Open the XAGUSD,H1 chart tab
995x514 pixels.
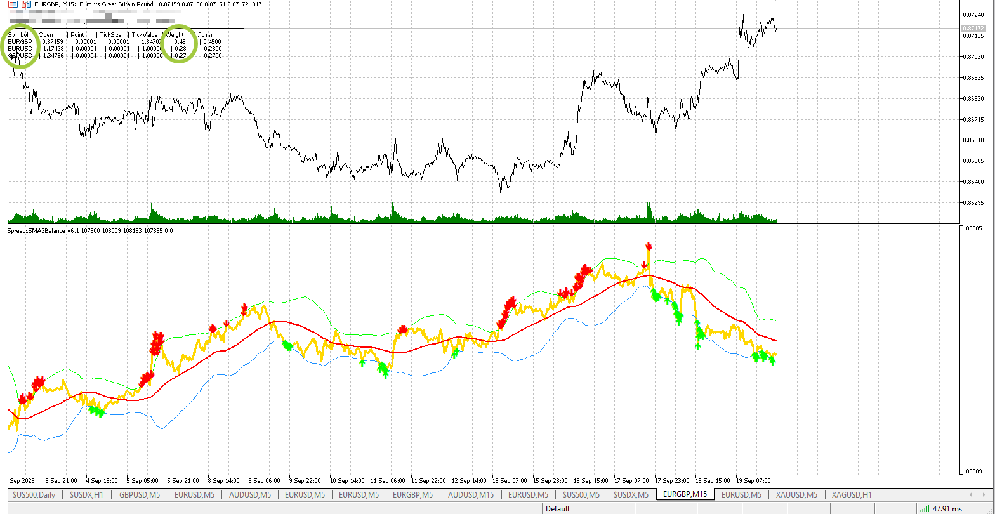coord(851,494)
